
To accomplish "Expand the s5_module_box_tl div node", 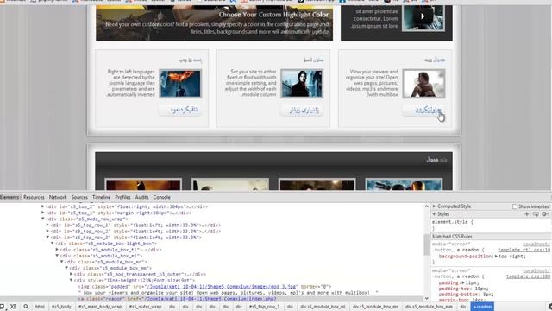I will click(x=57, y=250).
